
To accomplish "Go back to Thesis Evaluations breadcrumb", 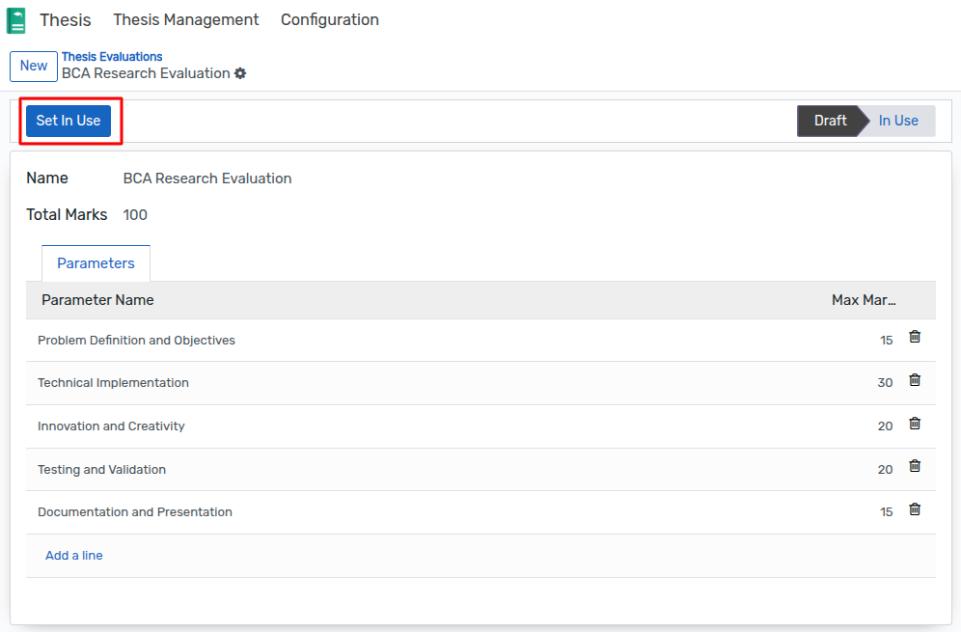I will point(112,56).
